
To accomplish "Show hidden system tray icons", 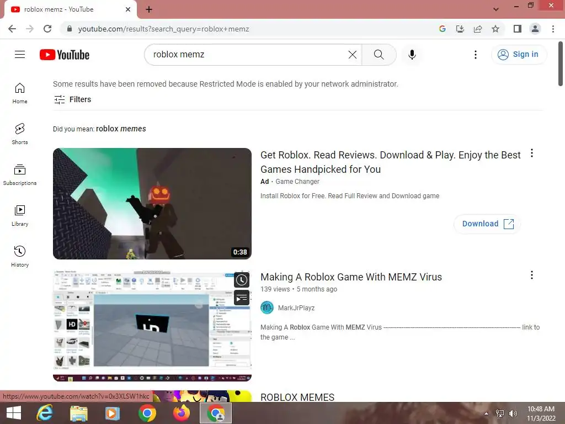I will (487, 414).
